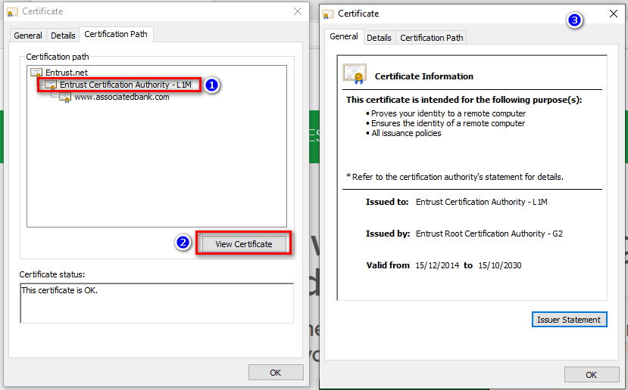The image size is (628, 390).
Task: Select General tab in right Certificate window
Action: (x=344, y=36)
